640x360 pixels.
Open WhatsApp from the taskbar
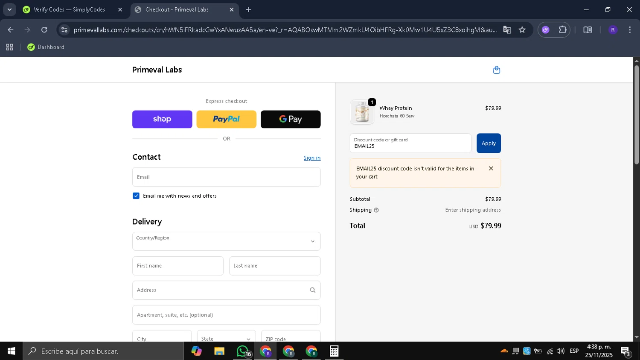(243, 351)
